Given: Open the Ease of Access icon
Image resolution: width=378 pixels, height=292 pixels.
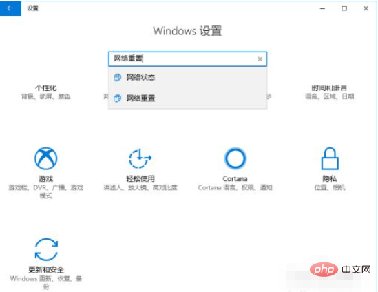Looking at the screenshot, I should click(140, 158).
